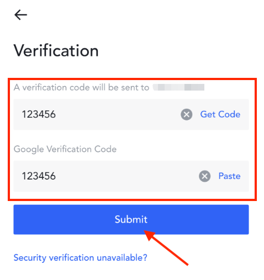
Task: Clear the email verification code field
Action: 186,114
